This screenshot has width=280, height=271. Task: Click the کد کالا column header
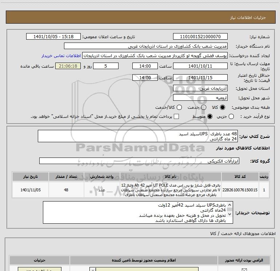tap(240, 176)
